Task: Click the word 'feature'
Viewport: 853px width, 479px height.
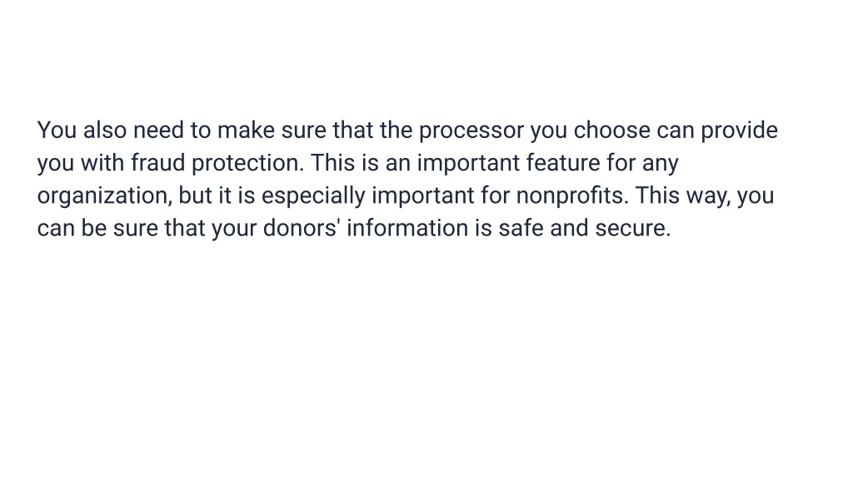Action: pos(563,164)
